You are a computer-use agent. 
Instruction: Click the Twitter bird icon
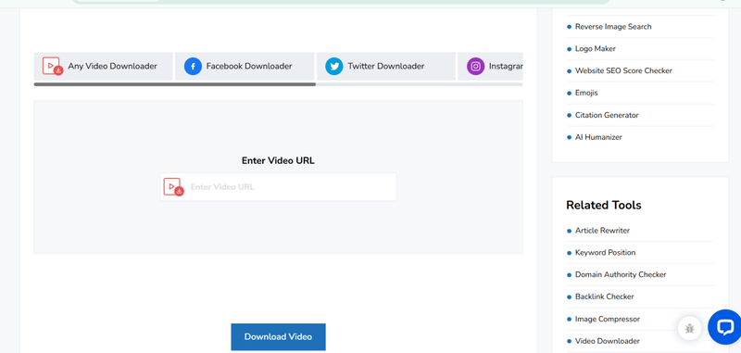(334, 66)
